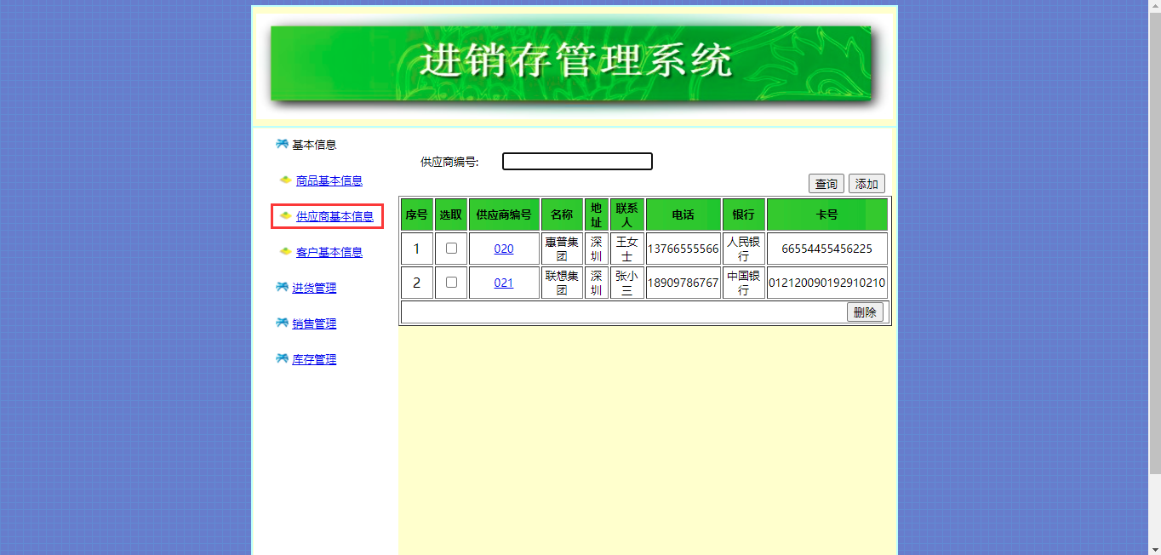Click the yellow icon beside 商品基本信息

[x=286, y=180]
